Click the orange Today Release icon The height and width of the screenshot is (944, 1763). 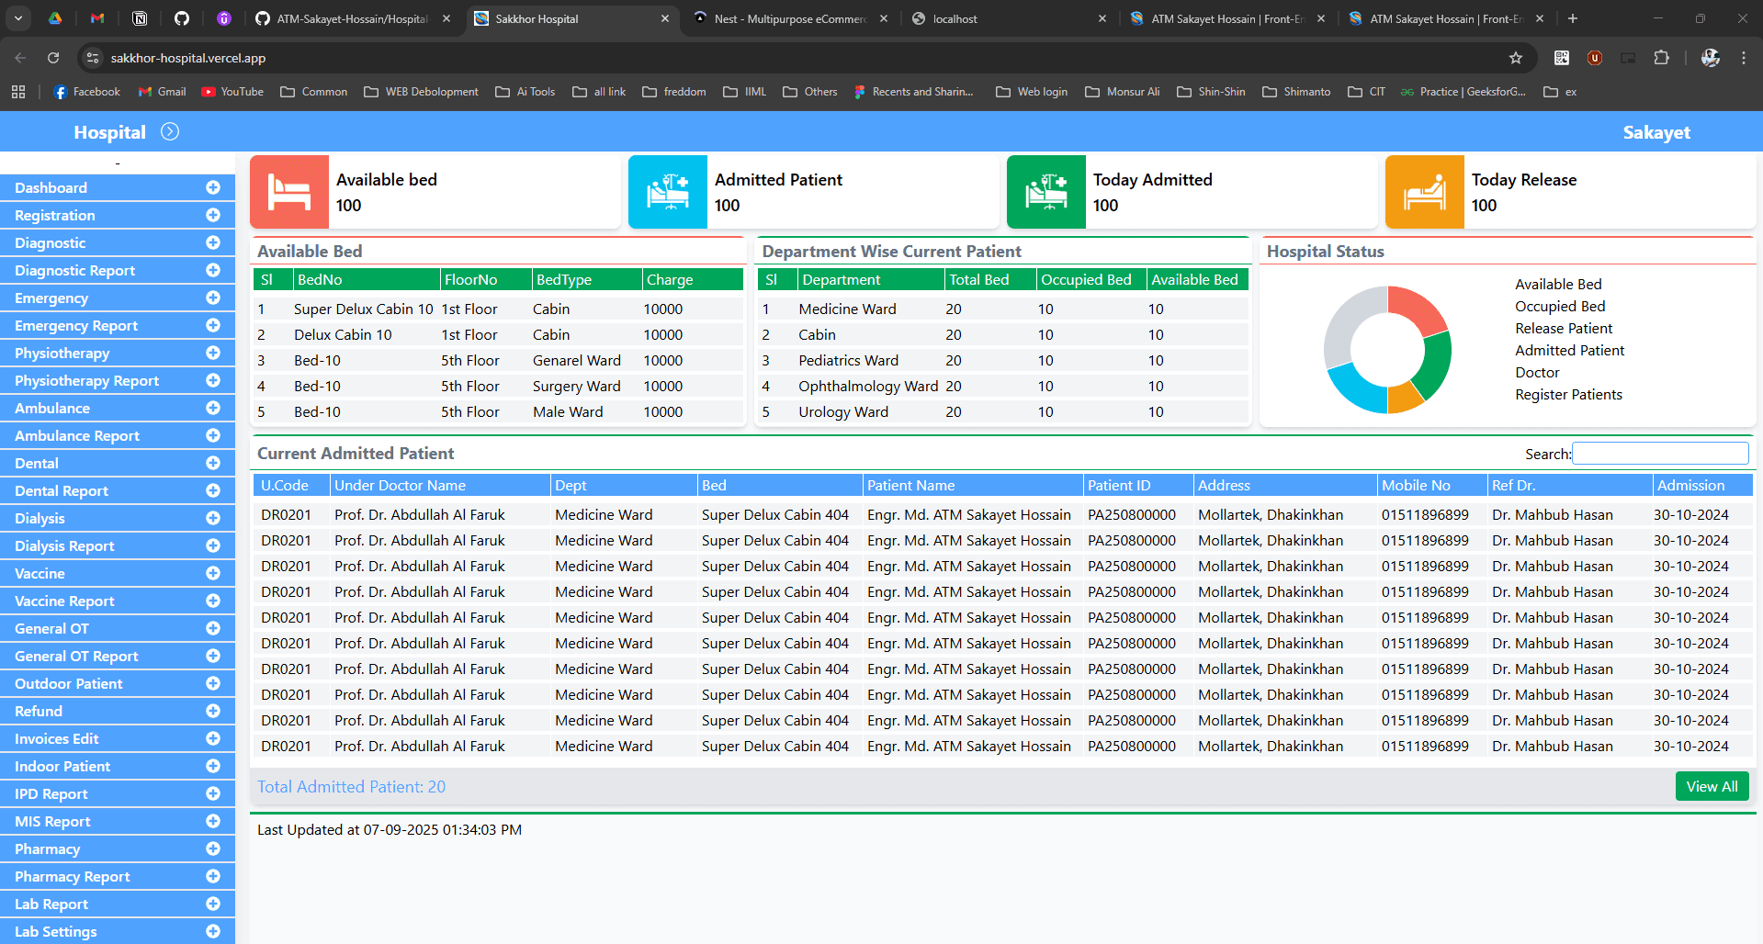click(1424, 192)
